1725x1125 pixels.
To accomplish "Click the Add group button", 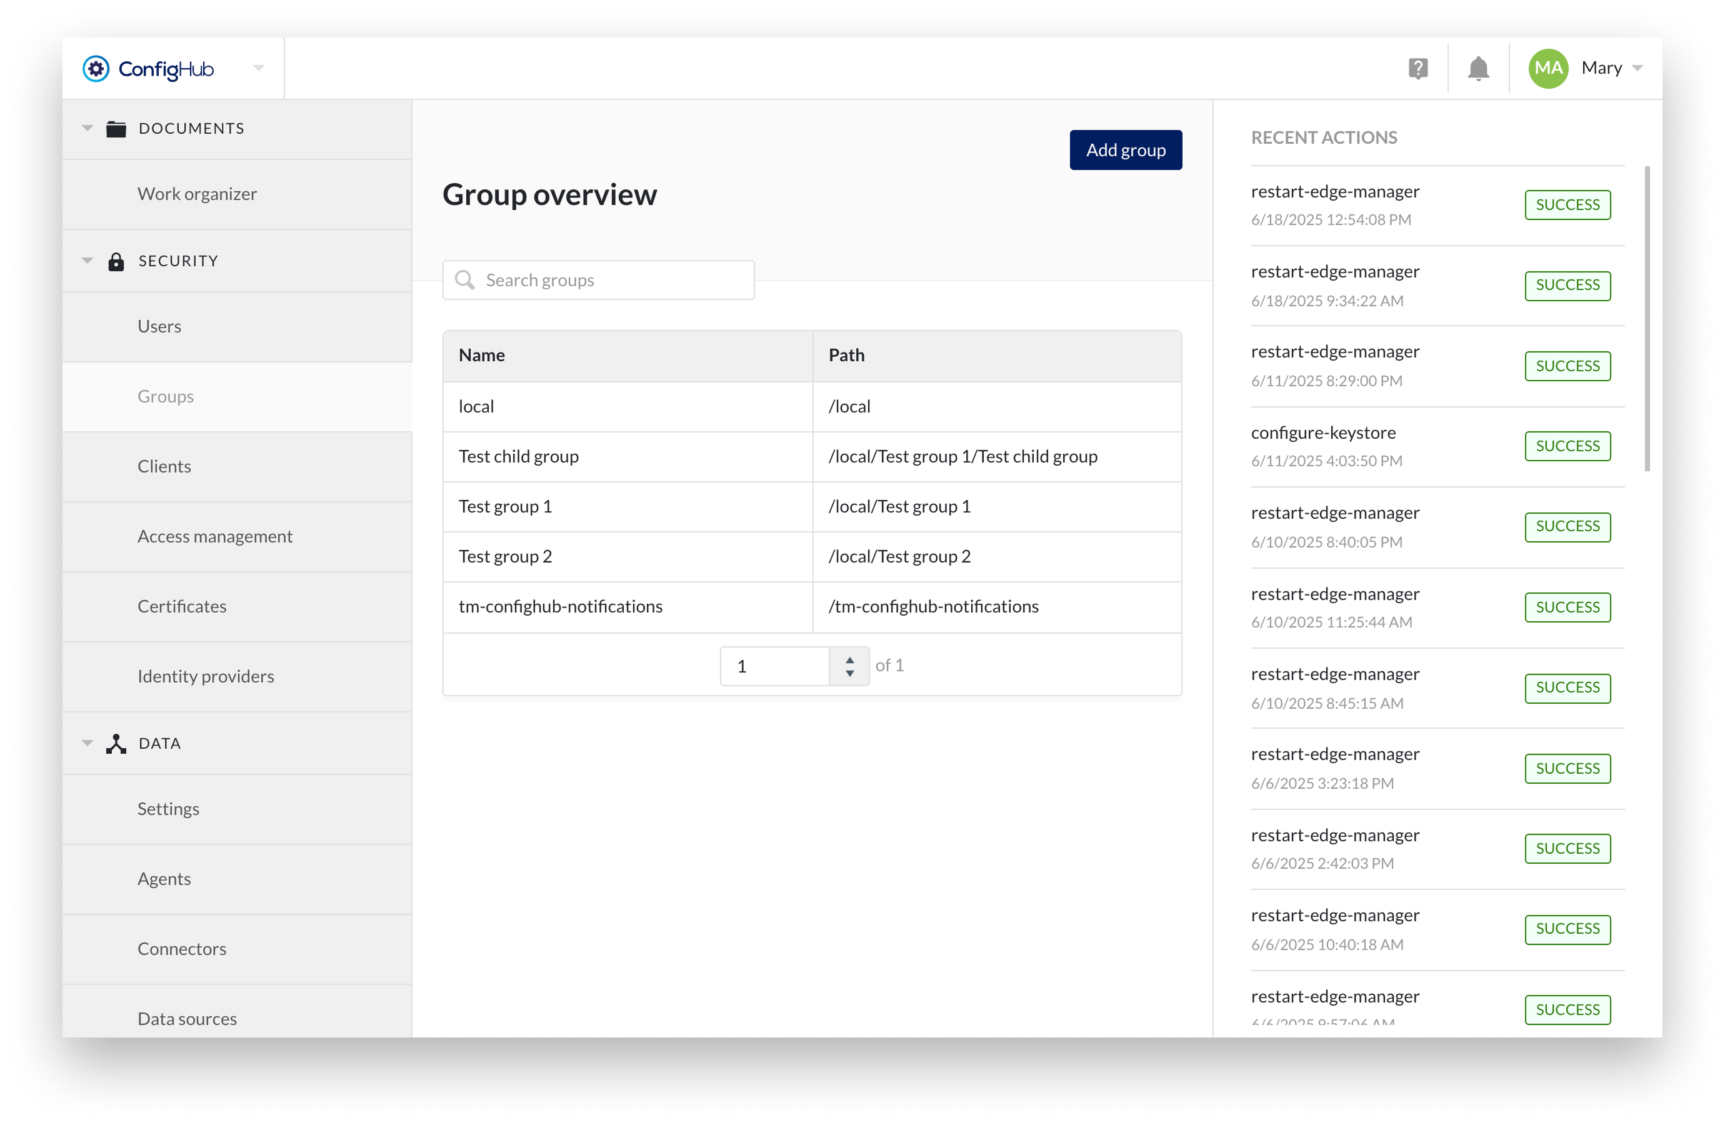I will tap(1125, 150).
